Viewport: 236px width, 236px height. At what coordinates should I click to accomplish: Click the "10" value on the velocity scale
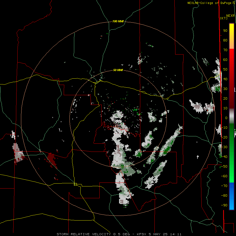click(x=225, y=108)
